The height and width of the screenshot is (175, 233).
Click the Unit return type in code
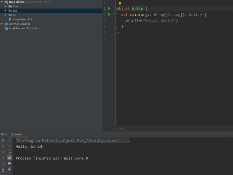pyautogui.click(x=193, y=15)
